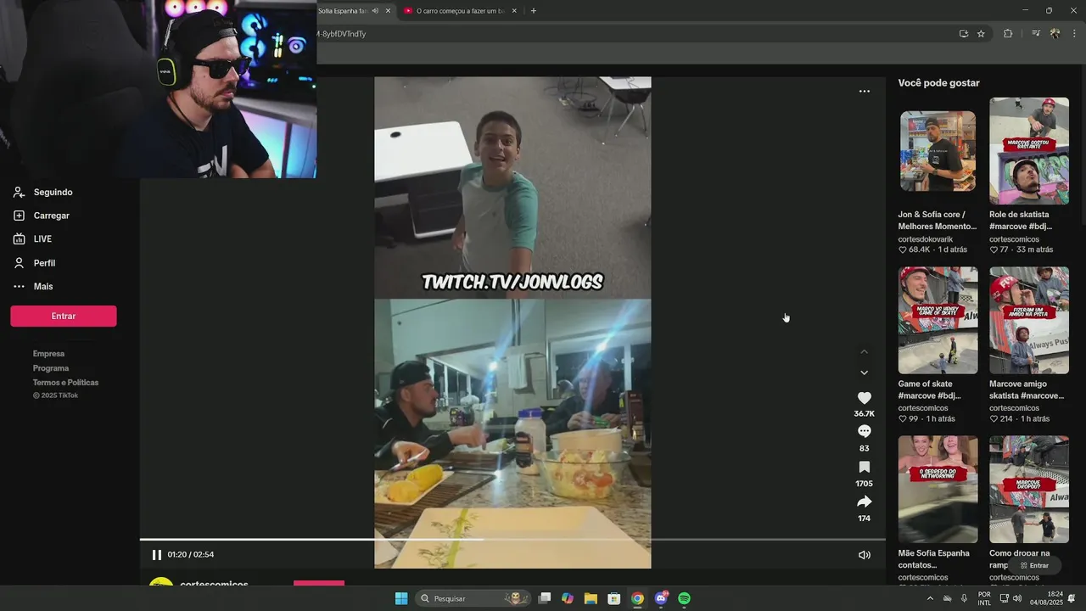Open the video three-dot options menu
Viewport: 1086px width, 611px height.
tap(865, 91)
